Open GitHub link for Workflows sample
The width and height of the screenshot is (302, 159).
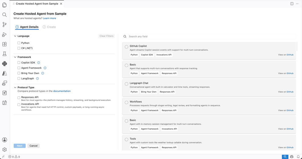tap(290, 110)
